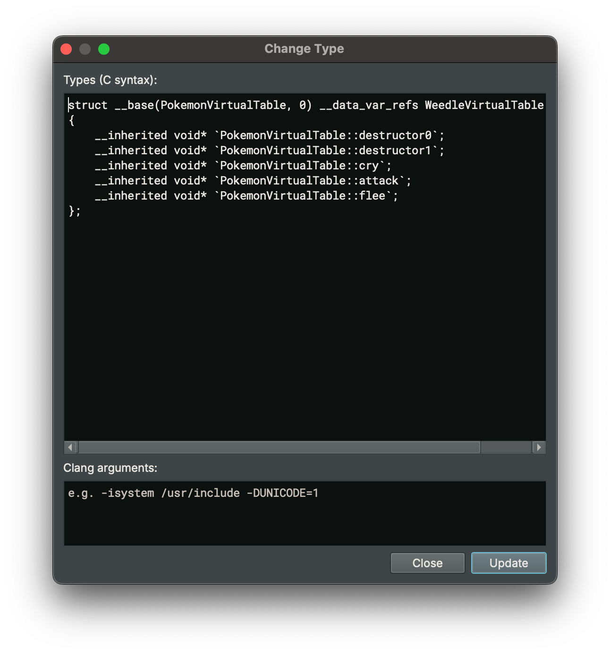Focus the Clang arguments field

point(305,513)
